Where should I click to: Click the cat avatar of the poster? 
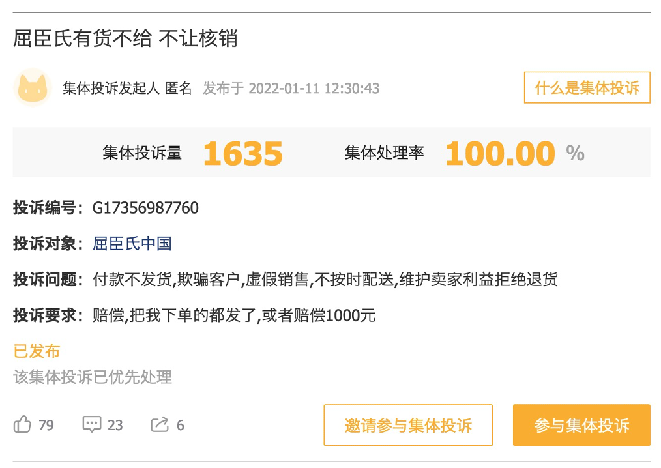(x=33, y=87)
